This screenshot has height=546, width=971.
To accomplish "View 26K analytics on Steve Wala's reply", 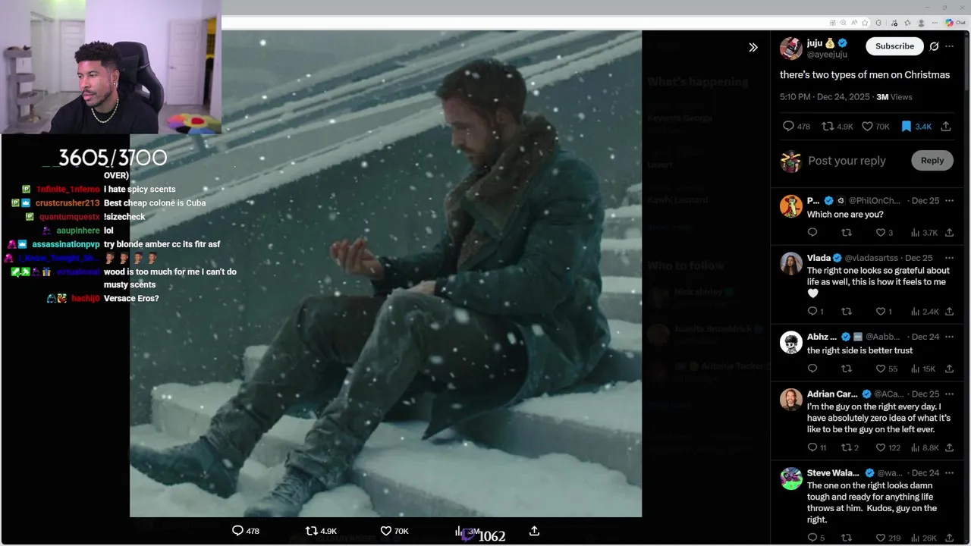I will [924, 538].
